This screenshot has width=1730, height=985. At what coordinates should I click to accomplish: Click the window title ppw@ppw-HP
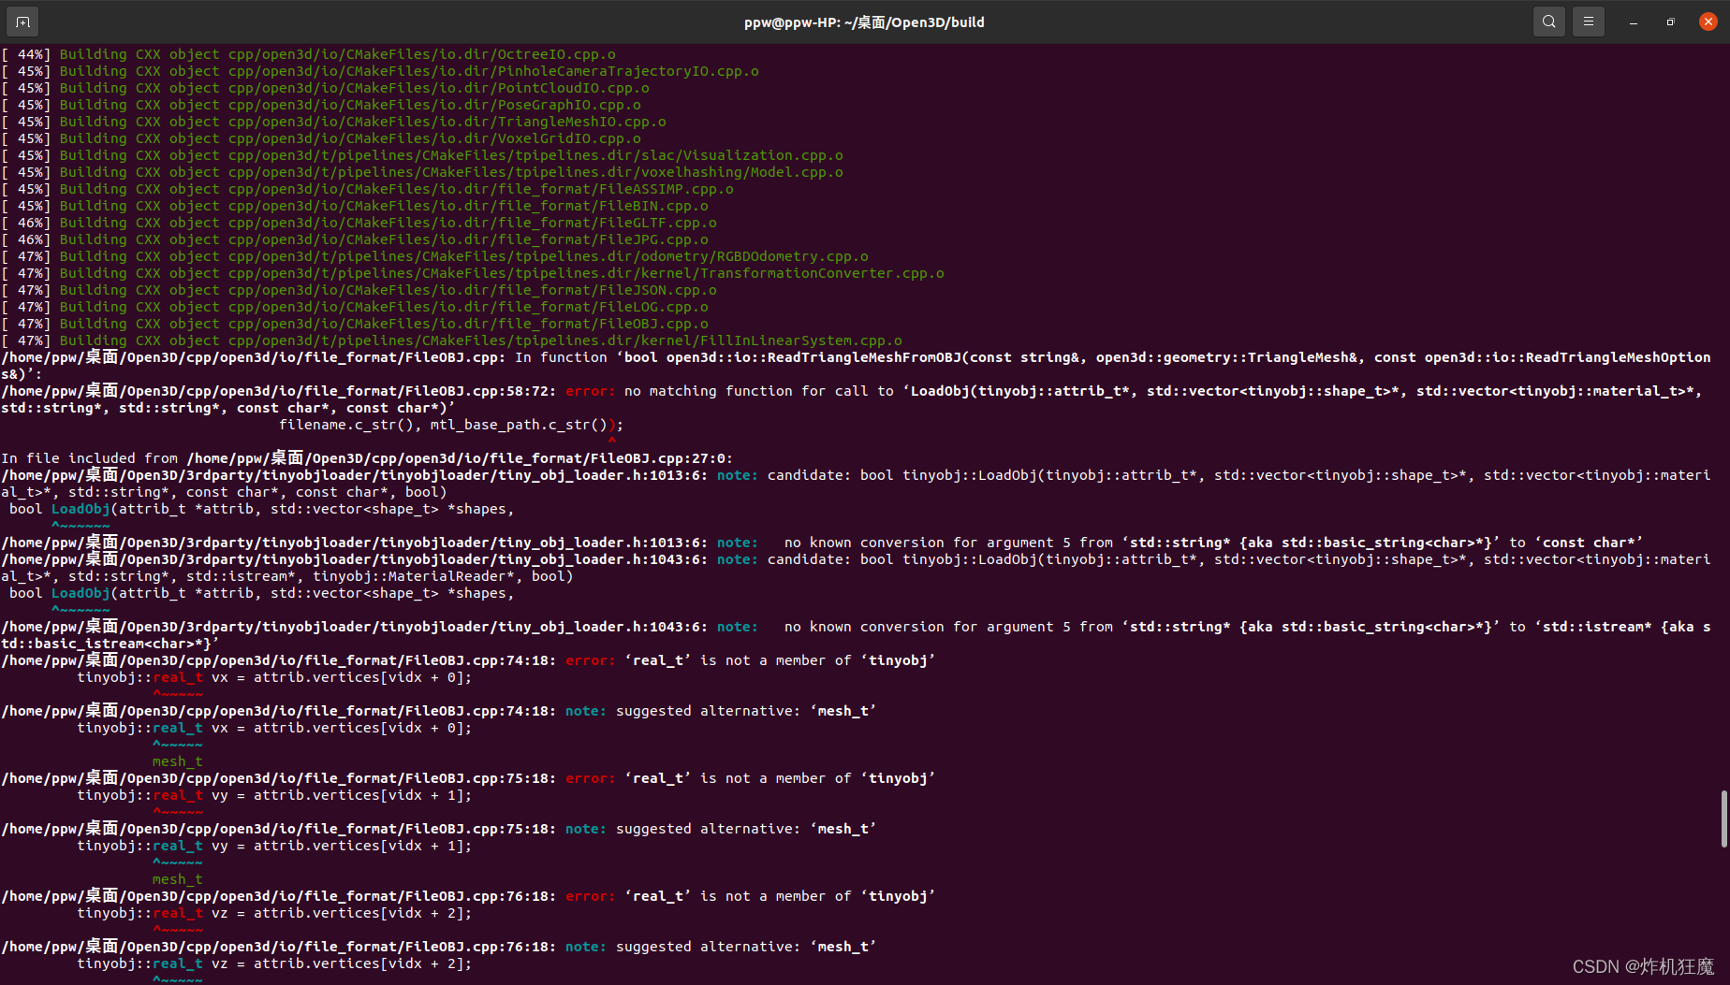tap(864, 22)
